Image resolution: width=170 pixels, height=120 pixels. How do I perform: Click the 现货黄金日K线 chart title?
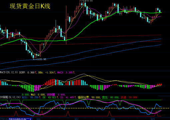[x=30, y=6]
